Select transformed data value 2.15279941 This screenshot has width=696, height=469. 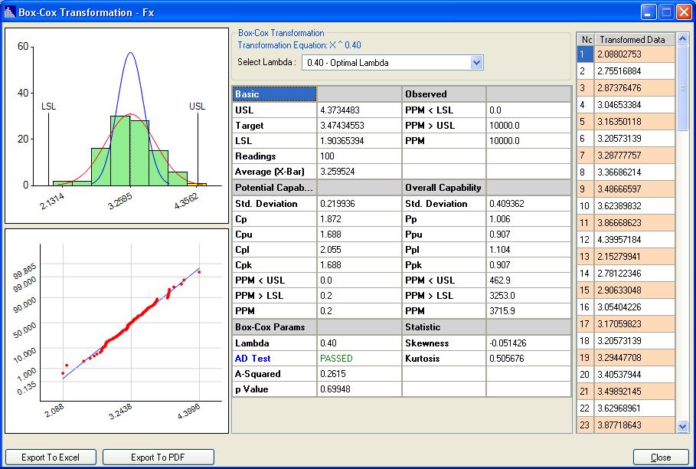[x=634, y=257]
